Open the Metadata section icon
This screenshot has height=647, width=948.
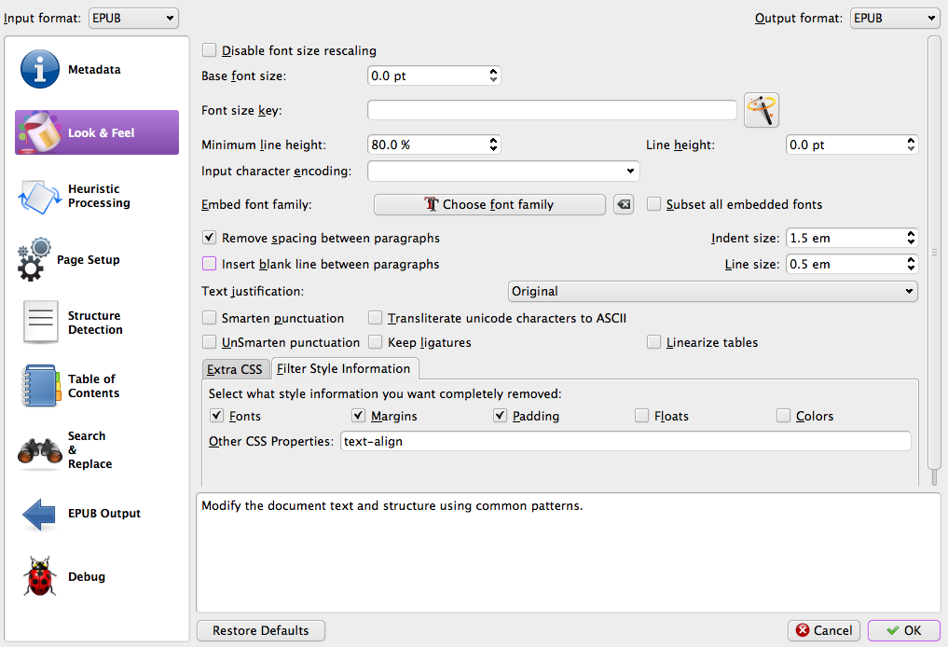pos(40,70)
